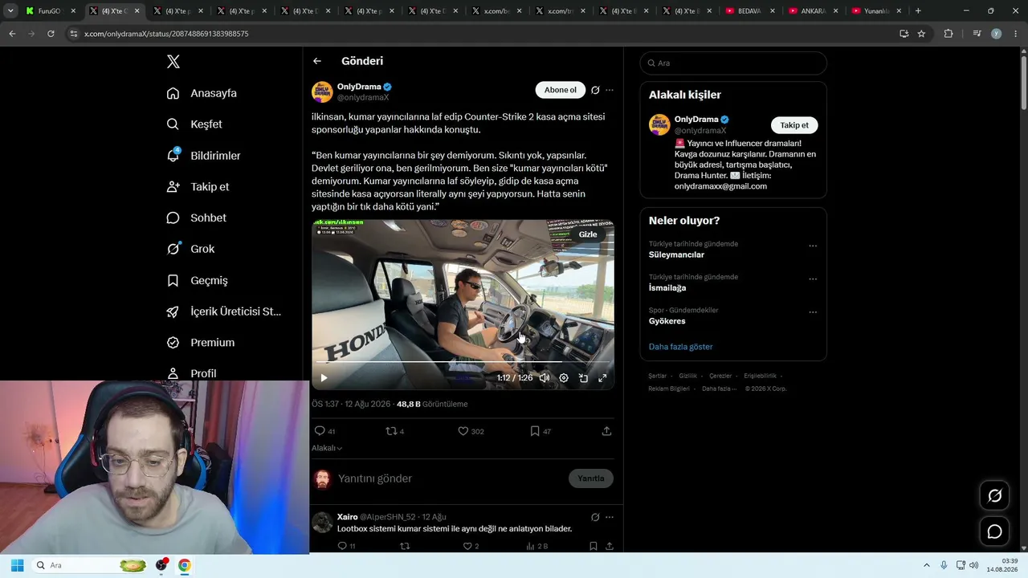Open video settings gear

(564, 378)
